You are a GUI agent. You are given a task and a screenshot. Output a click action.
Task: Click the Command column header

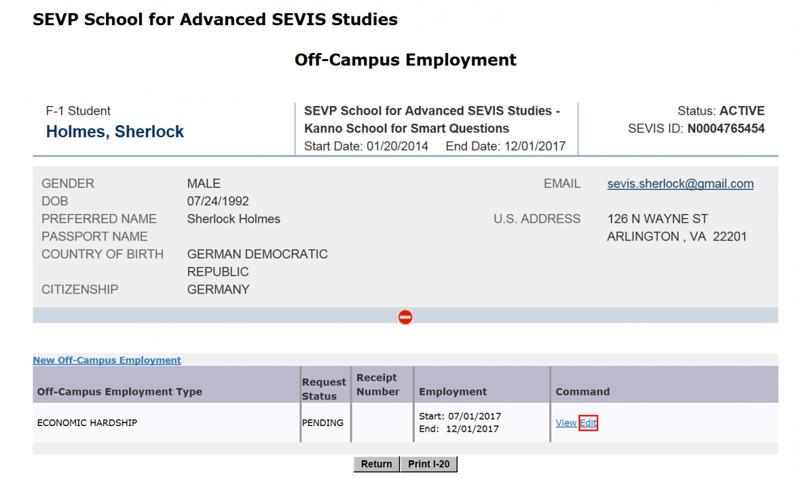[582, 392]
